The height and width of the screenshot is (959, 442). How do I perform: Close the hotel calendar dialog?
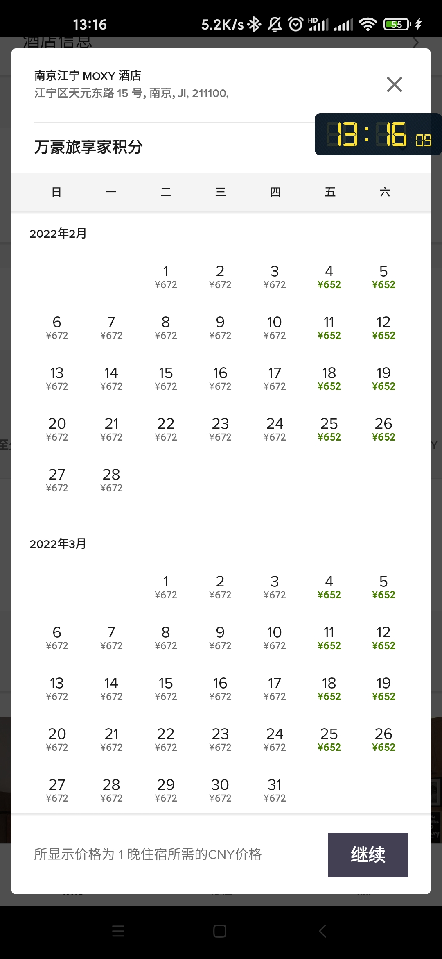click(x=395, y=84)
